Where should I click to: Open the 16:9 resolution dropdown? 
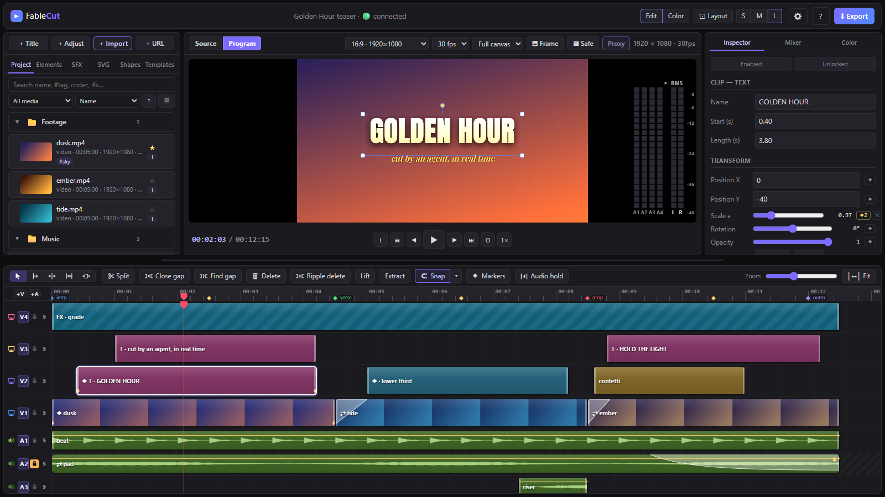[387, 44]
